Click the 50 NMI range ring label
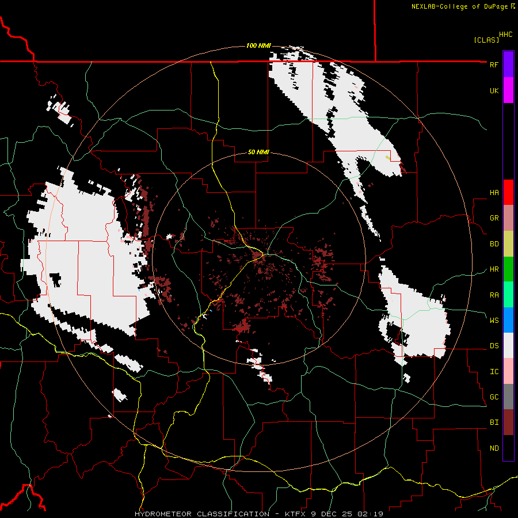Screen dimensions: 518x518 (x=258, y=153)
